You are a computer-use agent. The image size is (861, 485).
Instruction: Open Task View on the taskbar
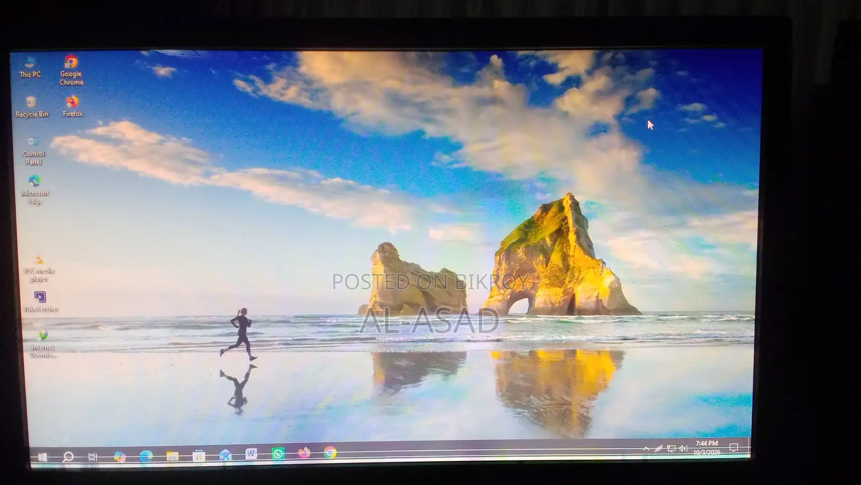pyautogui.click(x=93, y=457)
